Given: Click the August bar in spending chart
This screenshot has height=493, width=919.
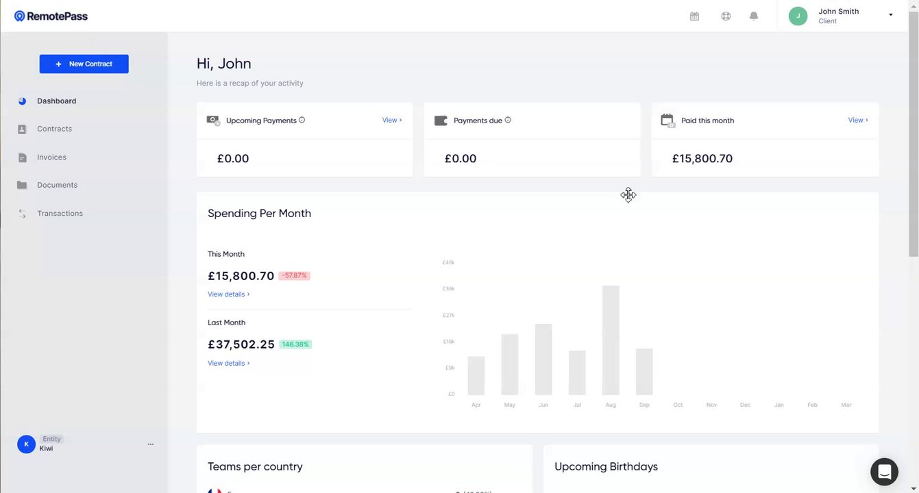Looking at the screenshot, I should (x=611, y=340).
